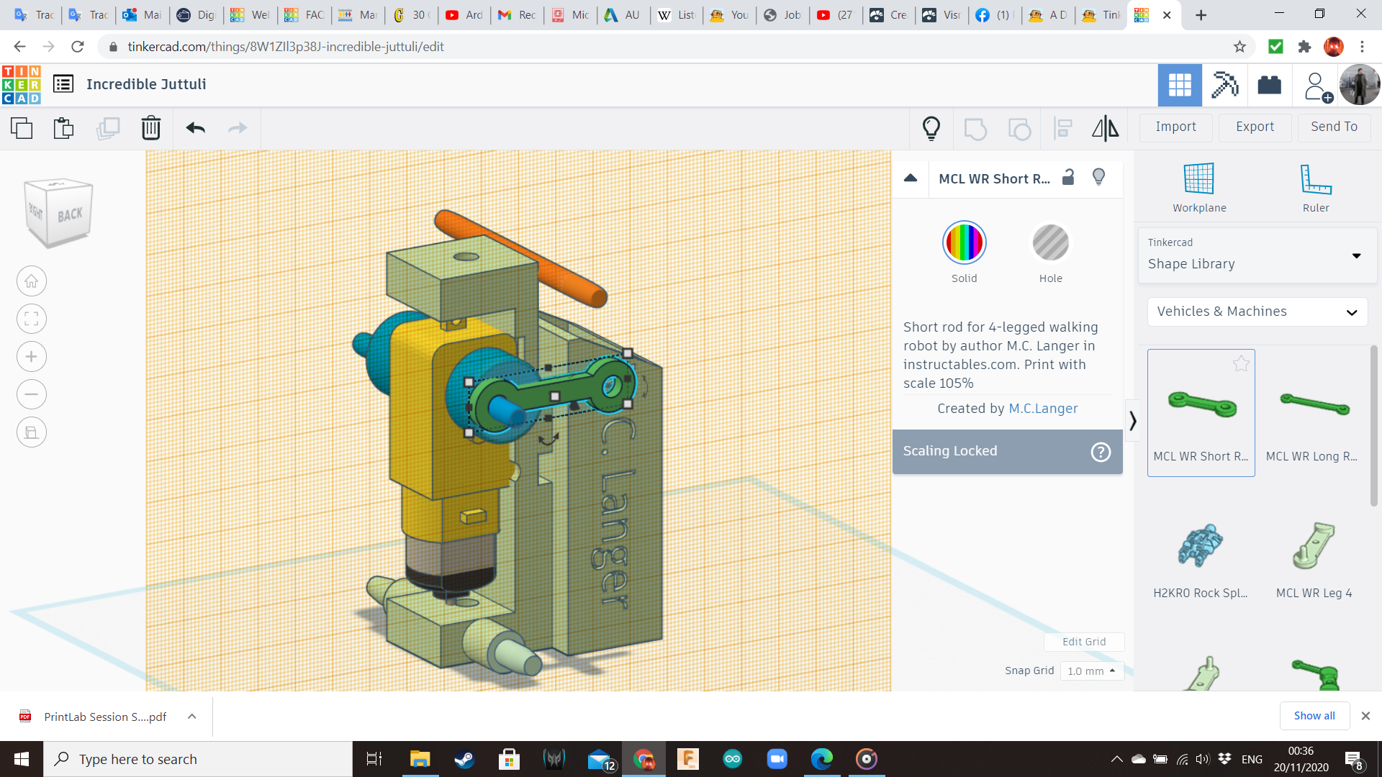Click the Fit all in view icon

pos(31,319)
